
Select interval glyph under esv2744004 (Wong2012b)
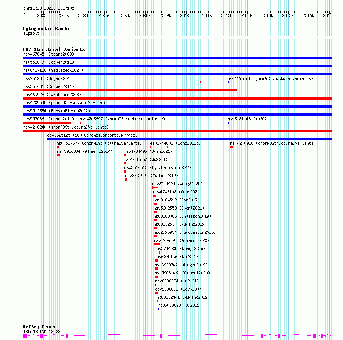coord(155,188)
